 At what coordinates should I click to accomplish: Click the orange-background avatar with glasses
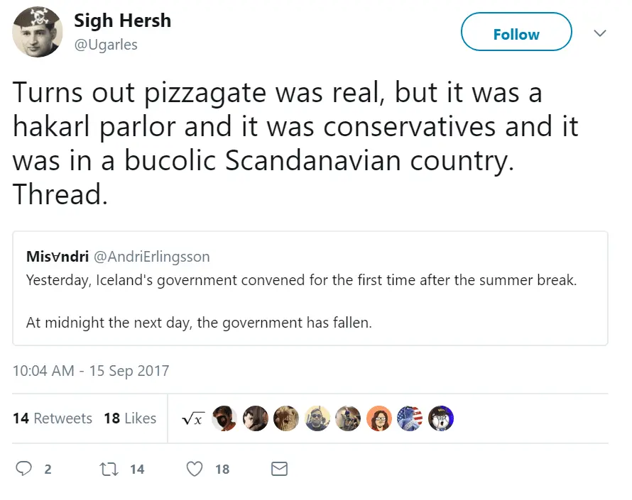[378, 418]
